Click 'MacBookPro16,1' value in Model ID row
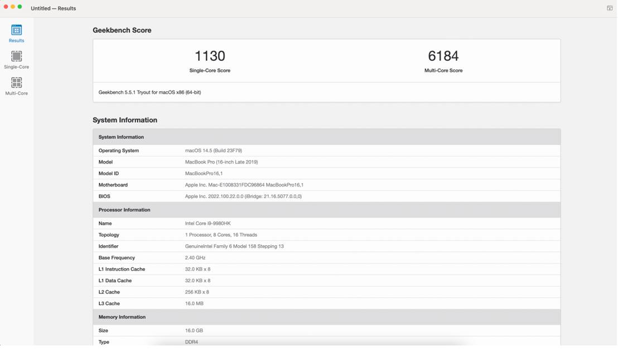Screen dimensions: 618x349 [204, 173]
